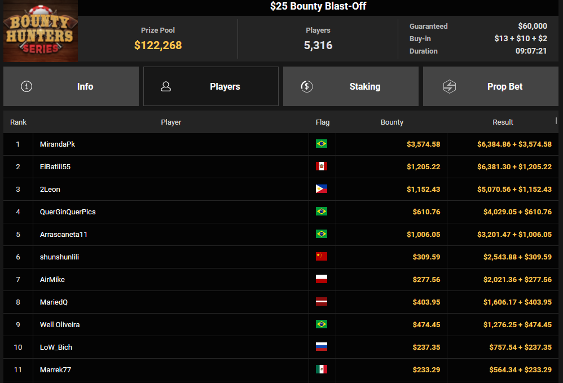Image resolution: width=563 pixels, height=383 pixels.
Task: Click the scrollbar beside the Result header
Action: pos(556,120)
